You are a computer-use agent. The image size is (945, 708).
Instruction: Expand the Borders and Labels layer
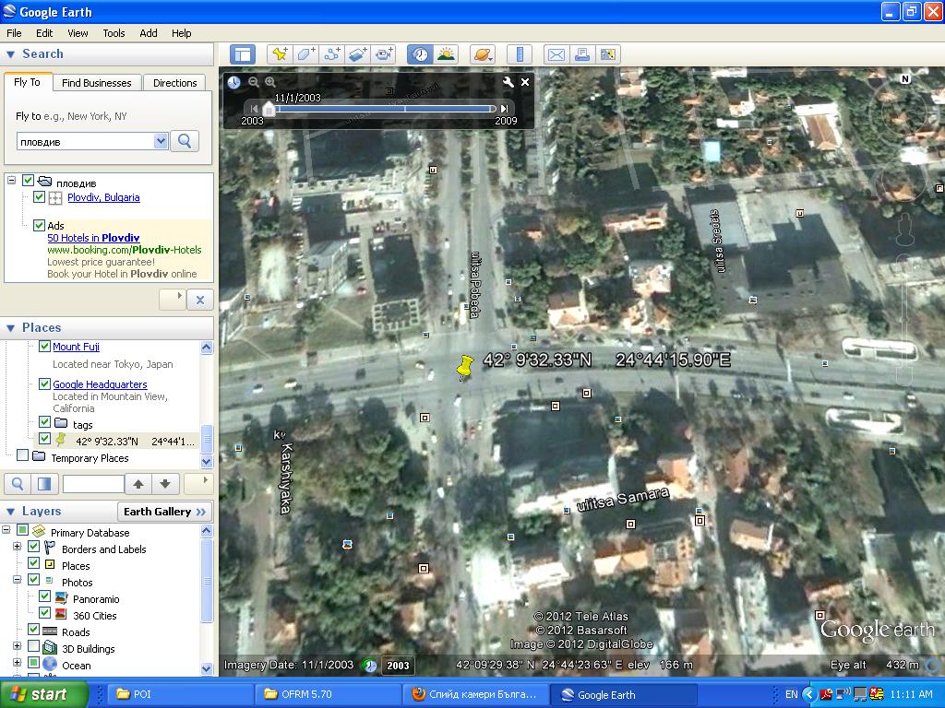(17, 548)
